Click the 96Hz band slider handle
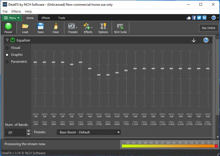This screenshot has width=220, height=156. pyautogui.click(x=72, y=64)
